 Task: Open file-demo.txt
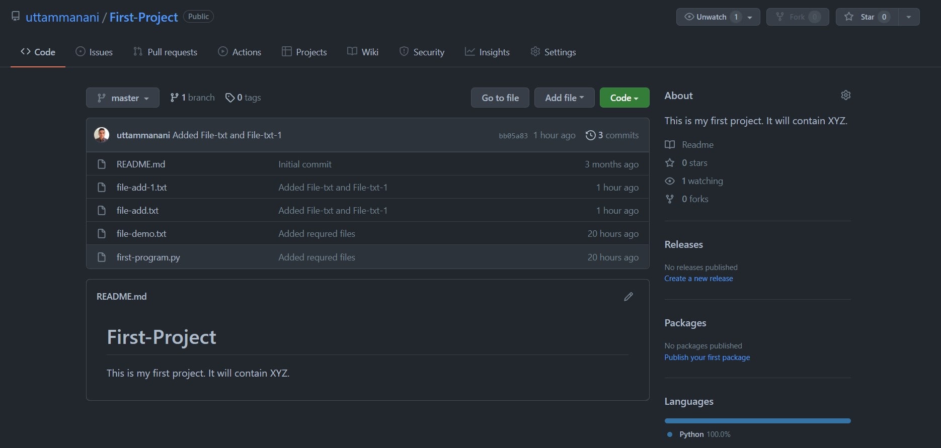tap(141, 233)
